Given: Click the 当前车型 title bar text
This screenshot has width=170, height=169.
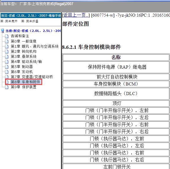Looking at the screenshot, I should 37,4.
